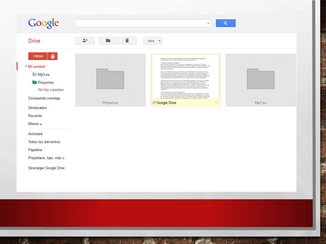Open Todos los elementos in sidebar
This screenshot has height=244, width=326.
click(44, 142)
